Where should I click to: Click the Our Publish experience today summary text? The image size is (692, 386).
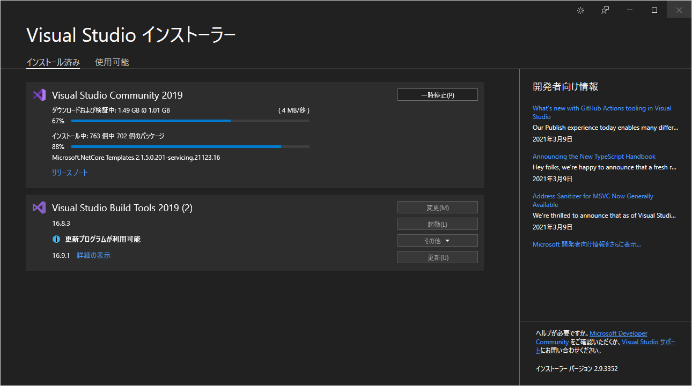pyautogui.click(x=606, y=128)
